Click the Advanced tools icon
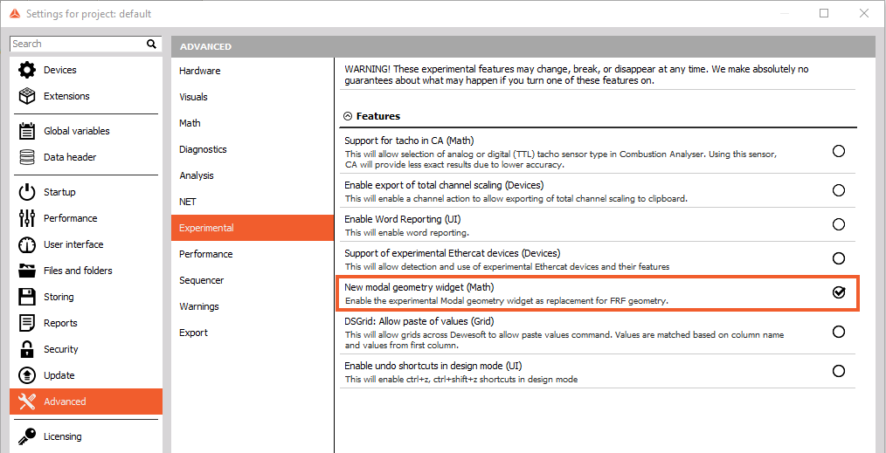 click(26, 402)
